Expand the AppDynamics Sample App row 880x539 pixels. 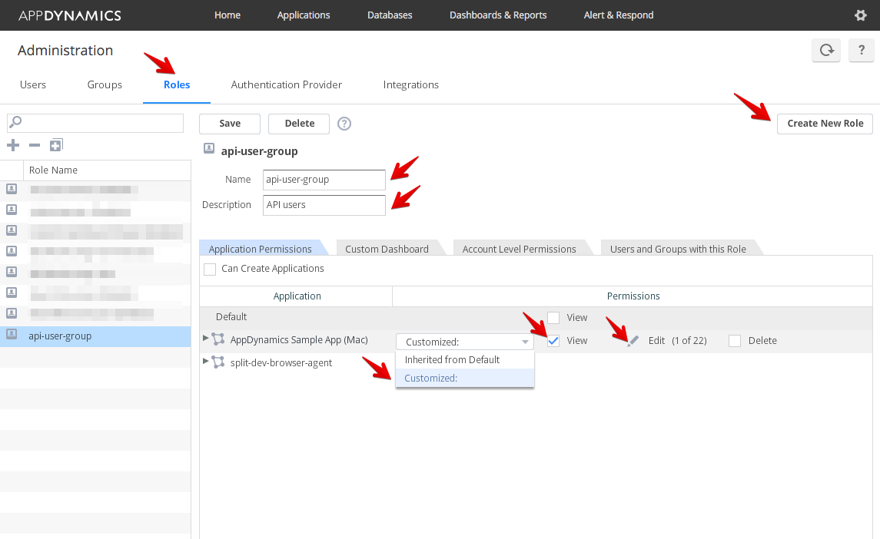pos(205,339)
